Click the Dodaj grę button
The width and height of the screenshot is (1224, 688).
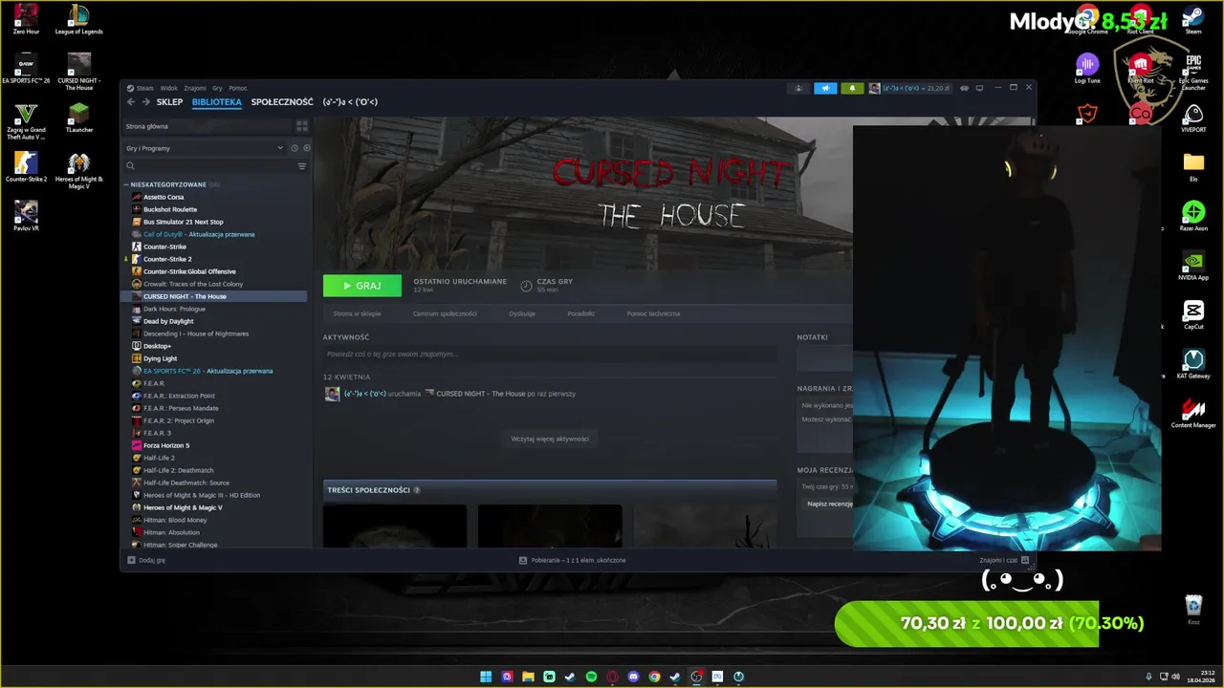[146, 560]
